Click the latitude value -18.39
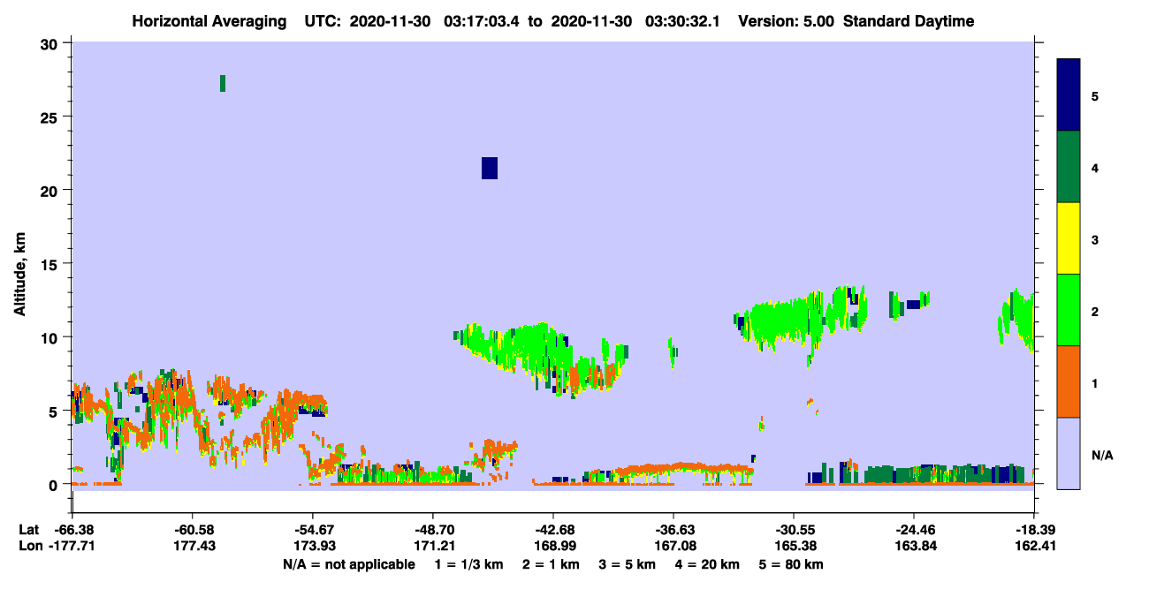 coord(1034,530)
